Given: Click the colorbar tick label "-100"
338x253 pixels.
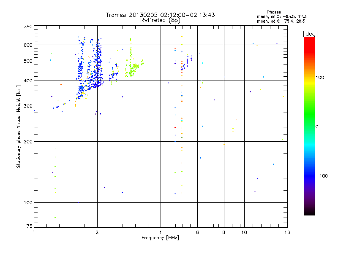Looking at the screenshot, I should click(322, 176).
